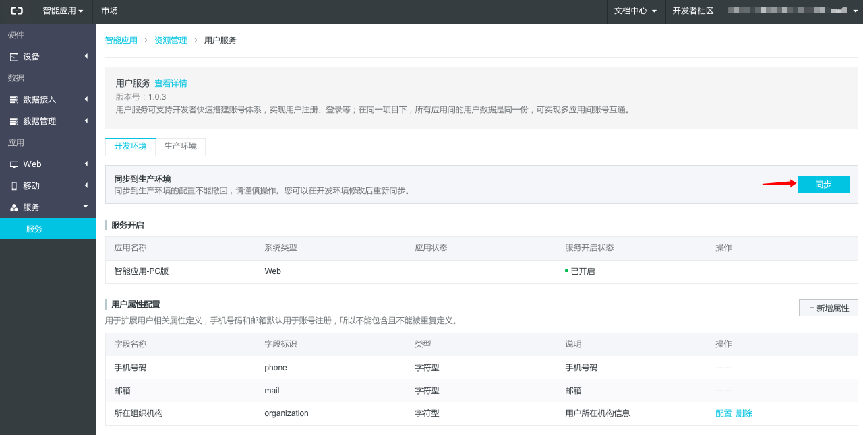Open the 查看详情 details link
This screenshot has height=435, width=863.
tap(171, 83)
